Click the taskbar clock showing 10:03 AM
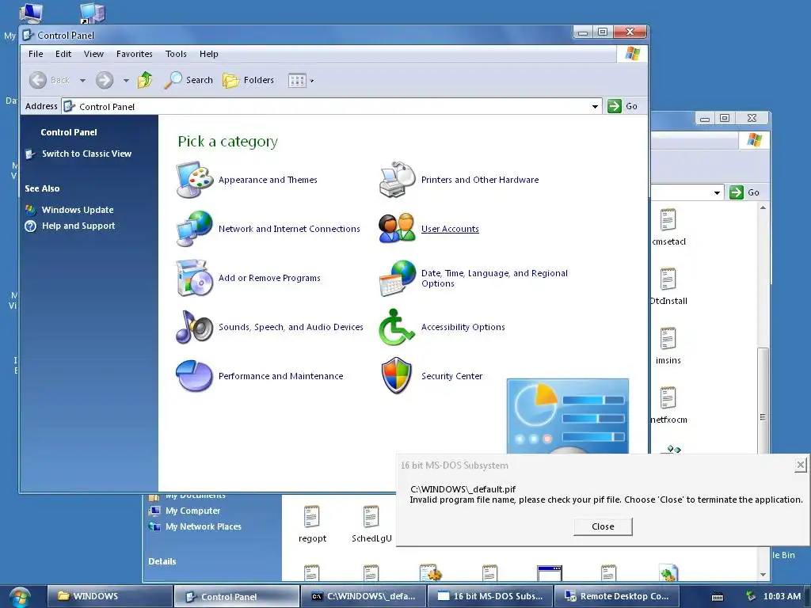Image resolution: width=811 pixels, height=608 pixels. [782, 597]
